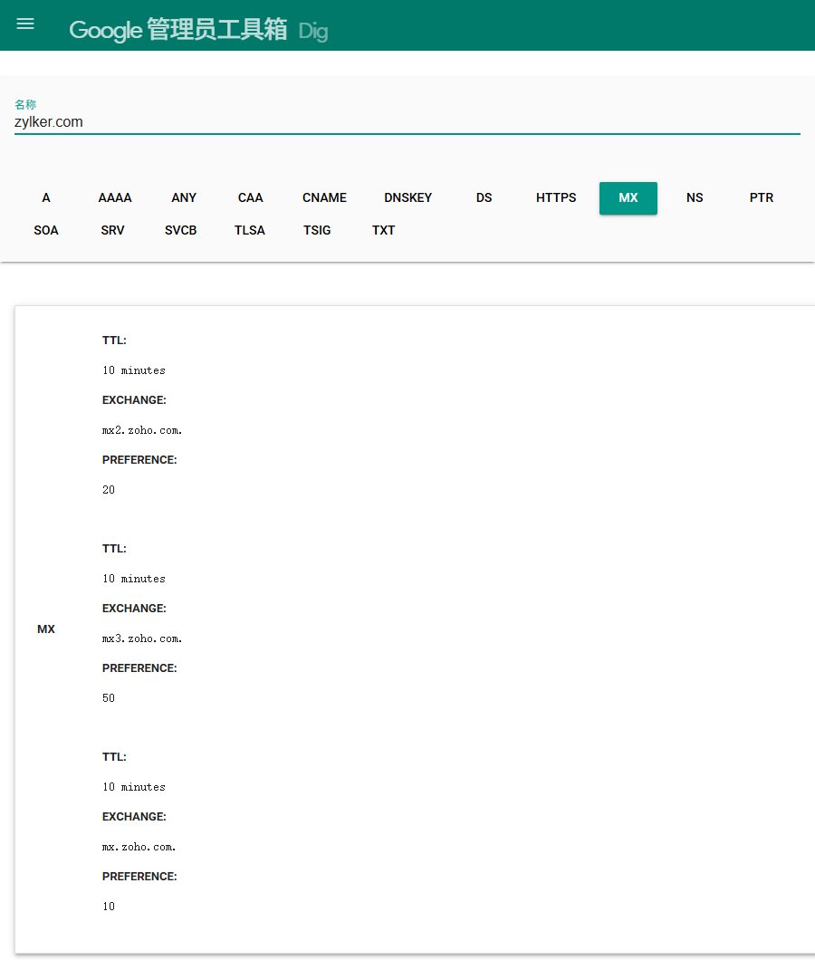Select the DS record type
The height and width of the screenshot is (960, 815).
(484, 197)
